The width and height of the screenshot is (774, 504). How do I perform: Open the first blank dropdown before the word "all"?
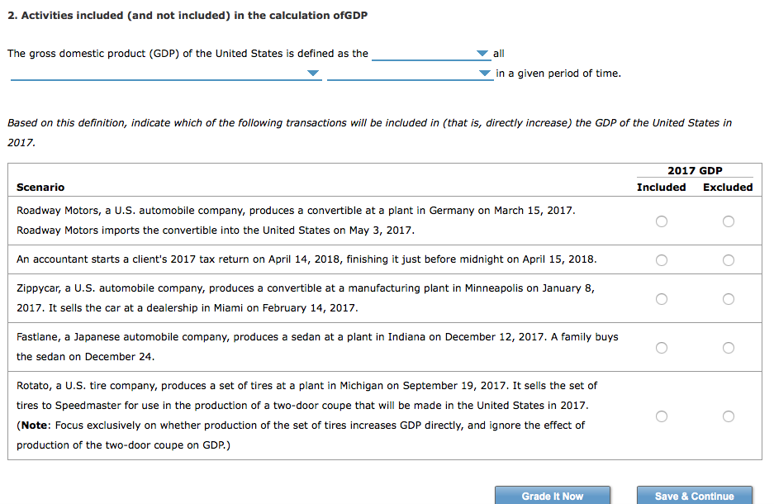pyautogui.click(x=430, y=54)
